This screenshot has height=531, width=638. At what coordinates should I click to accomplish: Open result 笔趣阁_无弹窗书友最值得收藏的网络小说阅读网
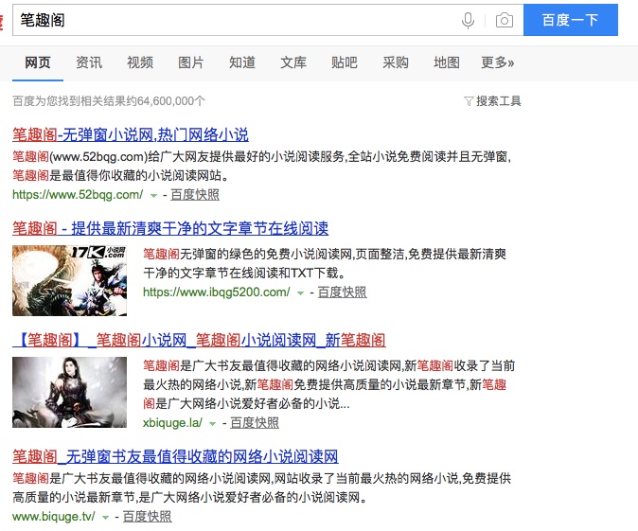(x=175, y=456)
